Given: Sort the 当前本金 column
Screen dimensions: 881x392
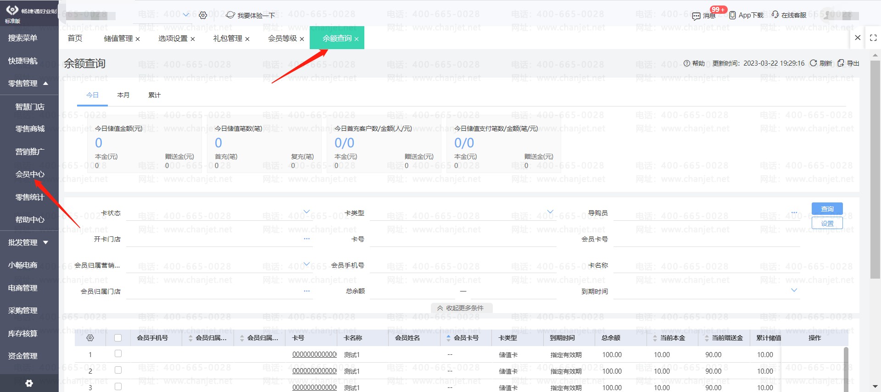Looking at the screenshot, I should click(655, 338).
